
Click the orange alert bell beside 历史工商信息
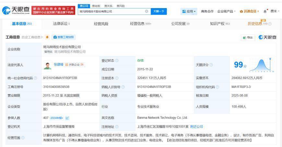(x=47, y=37)
